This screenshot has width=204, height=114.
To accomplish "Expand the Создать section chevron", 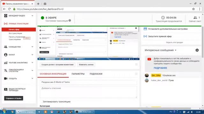I will [32, 79].
